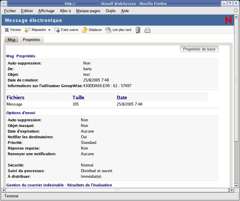The width and height of the screenshot is (240, 201).
Task: Click the printer icon
Action: coord(148,30)
